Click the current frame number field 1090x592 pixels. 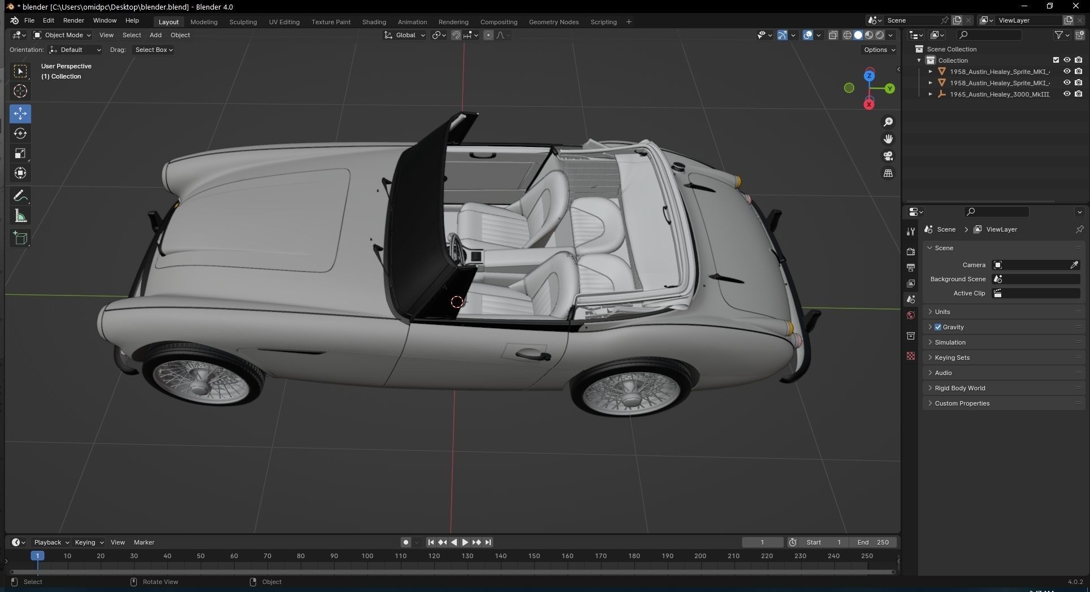tap(763, 542)
